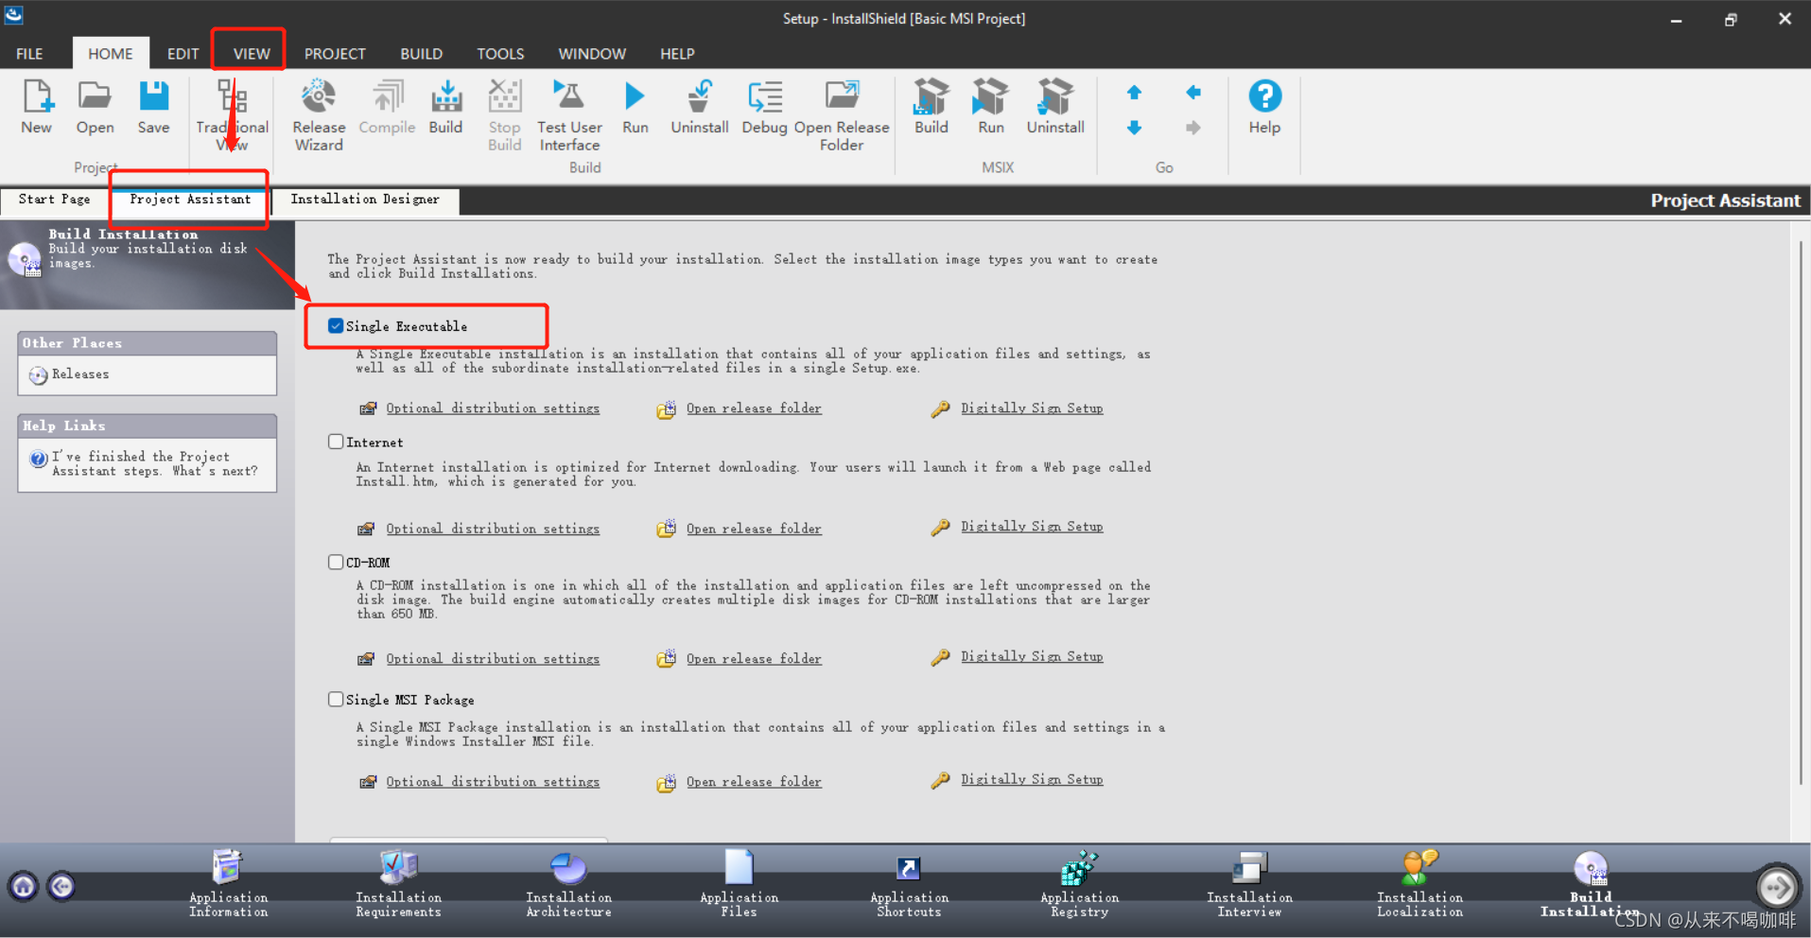Go to Application Files step
The height and width of the screenshot is (938, 1811).
pyautogui.click(x=739, y=884)
